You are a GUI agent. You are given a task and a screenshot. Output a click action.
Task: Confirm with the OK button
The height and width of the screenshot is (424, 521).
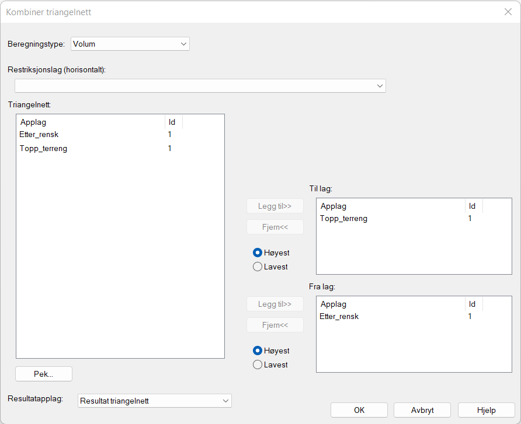[x=359, y=410]
